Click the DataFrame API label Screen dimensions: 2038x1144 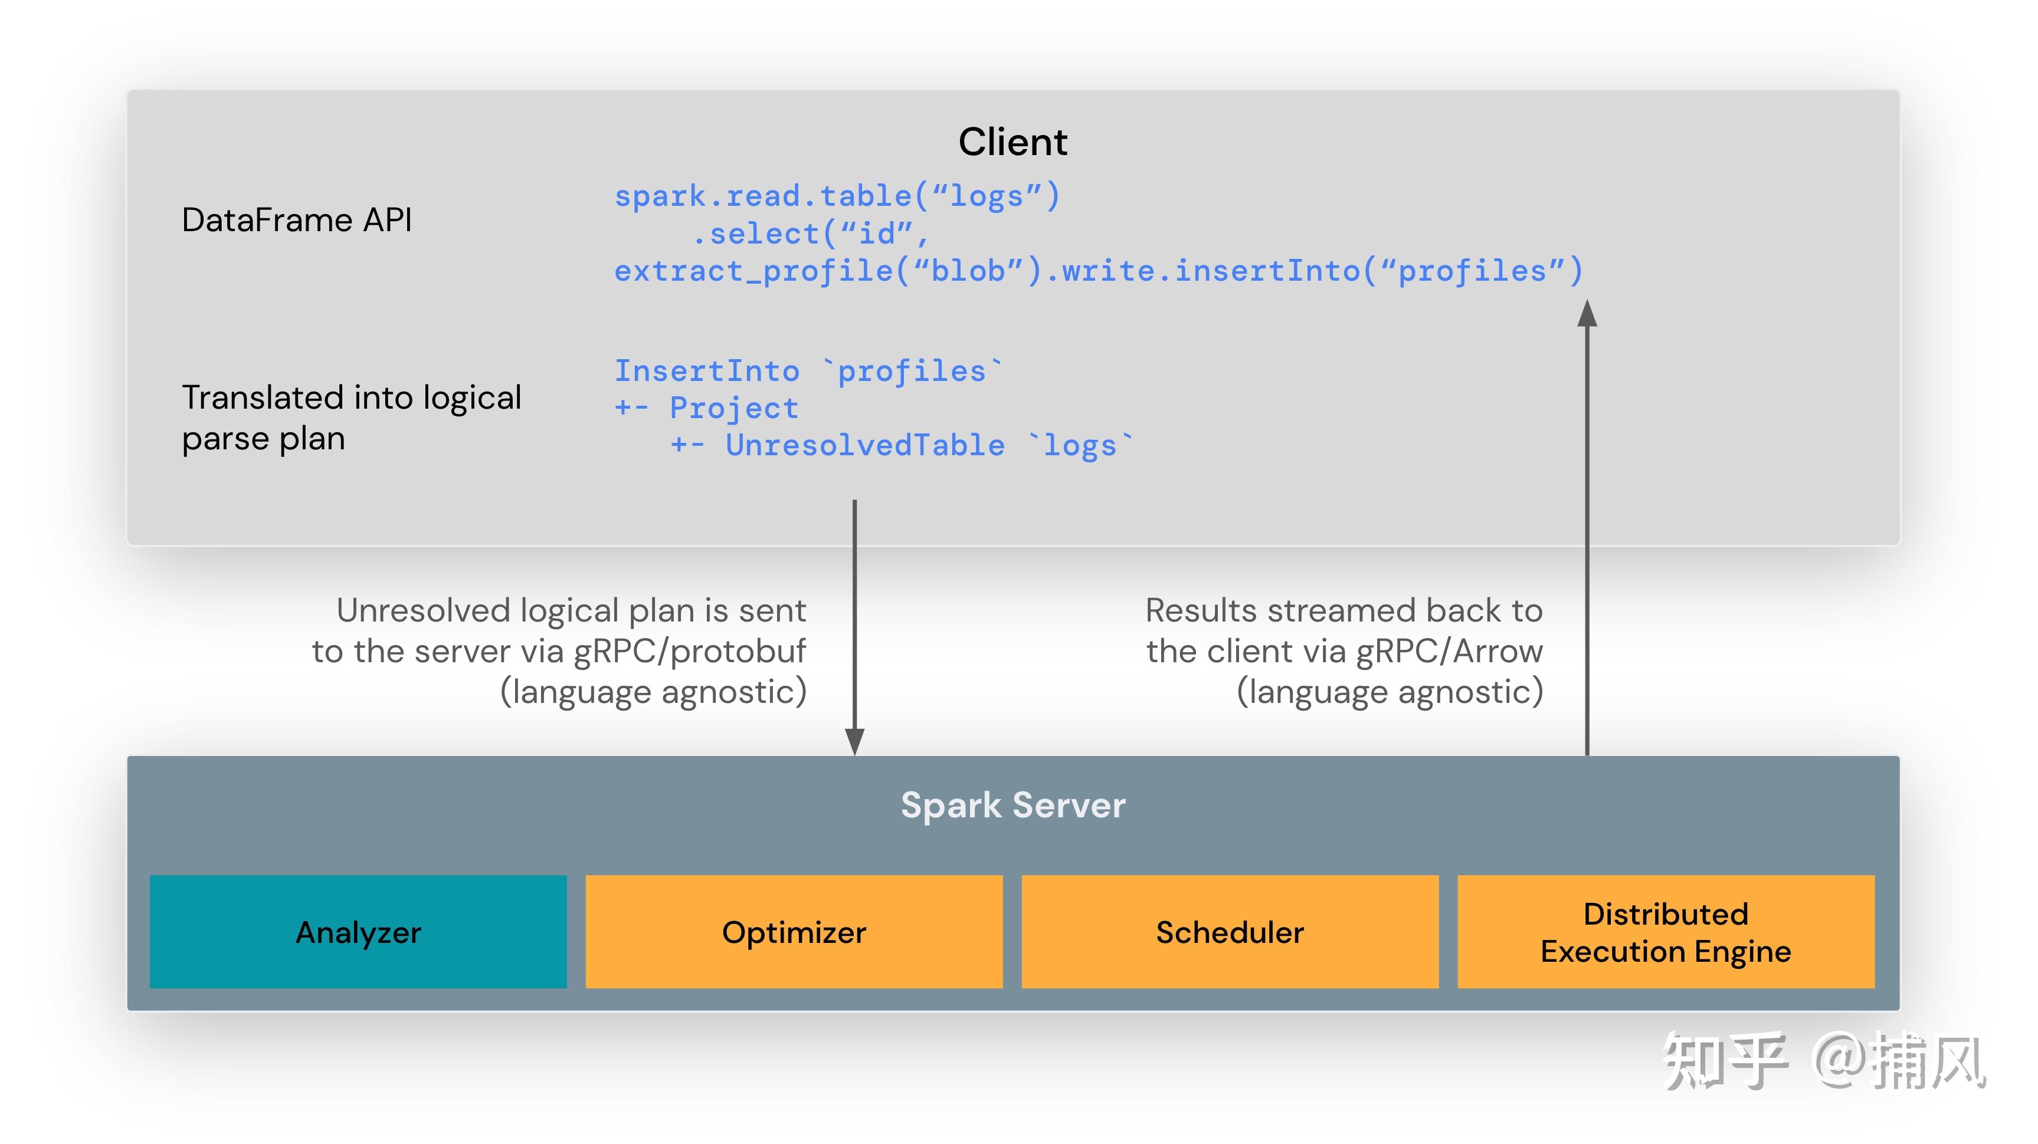297,220
